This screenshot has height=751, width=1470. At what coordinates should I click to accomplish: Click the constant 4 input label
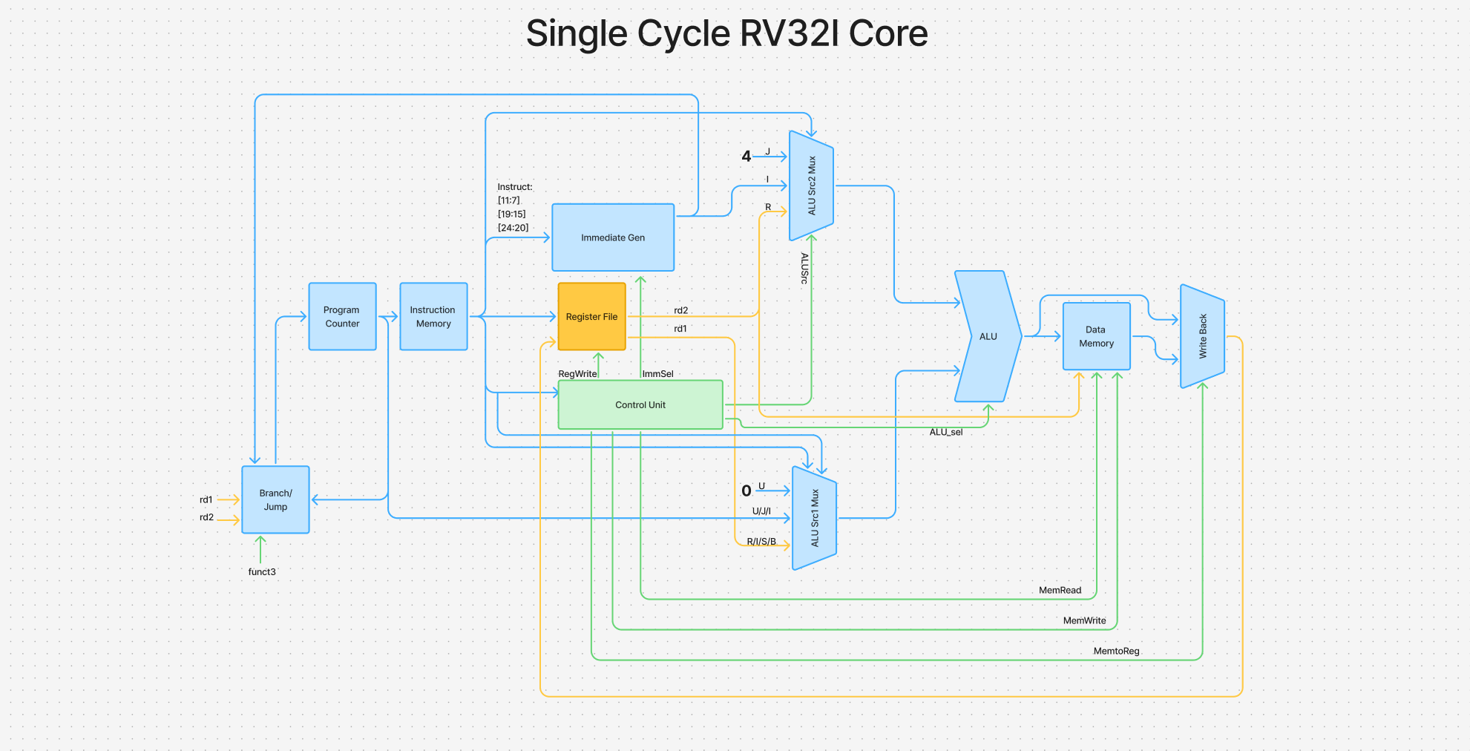coord(747,156)
